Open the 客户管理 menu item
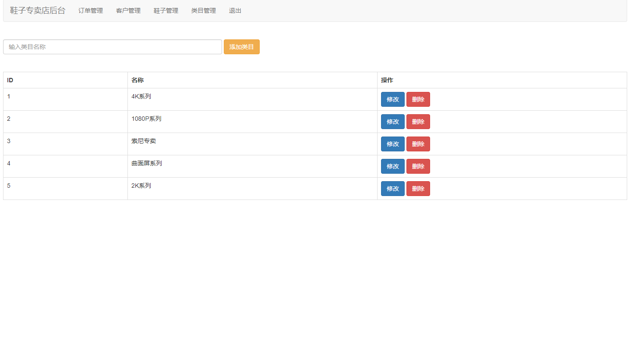 [x=128, y=11]
